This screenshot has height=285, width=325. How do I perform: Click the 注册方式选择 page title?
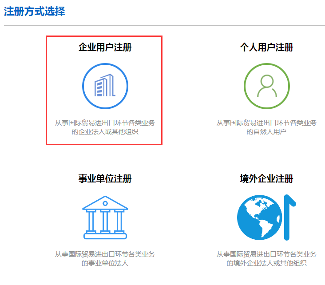[34, 11]
